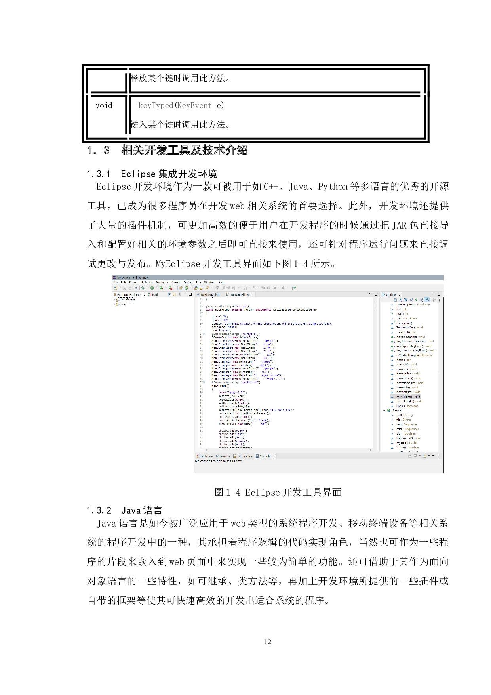The image size is (491, 695).
Task: Click Display Selected Console icon
Action: 415,456
